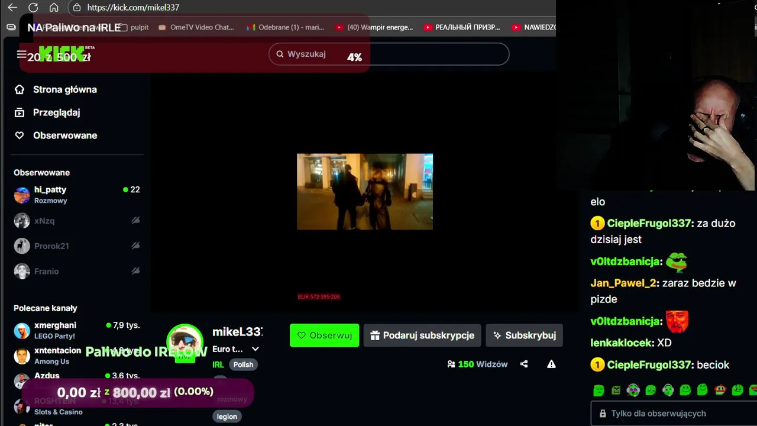The width and height of the screenshot is (757, 426).
Task: Click Jan_Pawel_2 username in chat
Action: tap(623, 283)
